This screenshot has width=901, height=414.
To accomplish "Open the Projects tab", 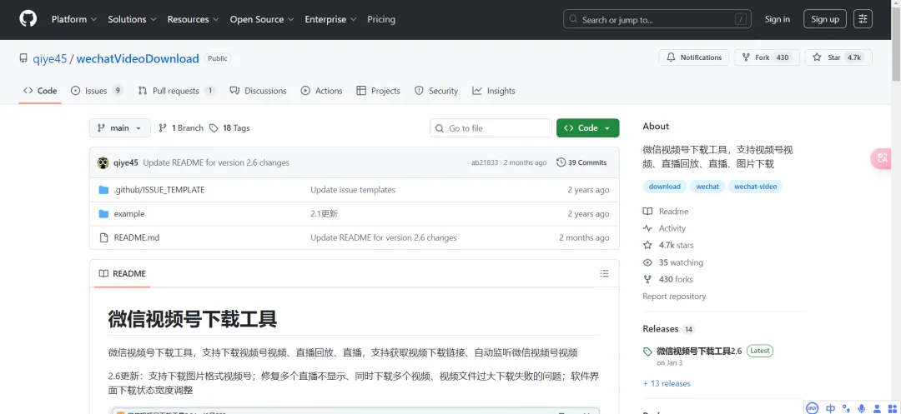I will tap(378, 91).
